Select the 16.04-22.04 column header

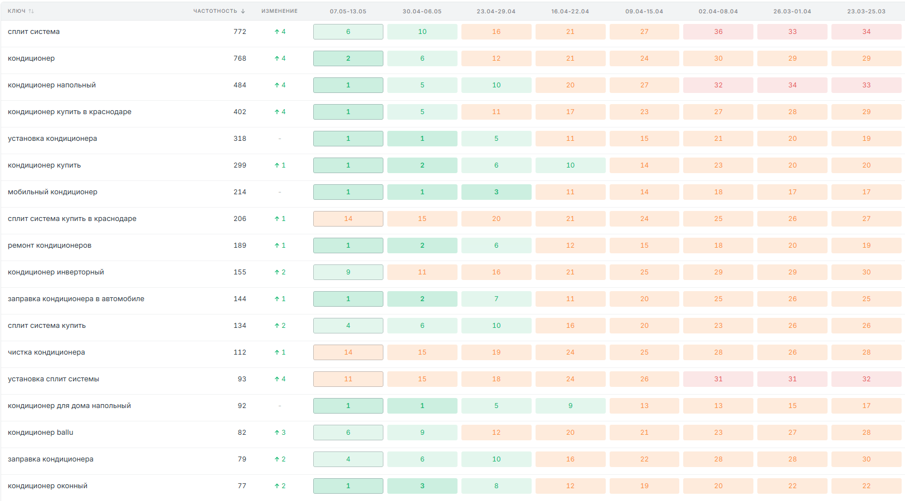[570, 11]
